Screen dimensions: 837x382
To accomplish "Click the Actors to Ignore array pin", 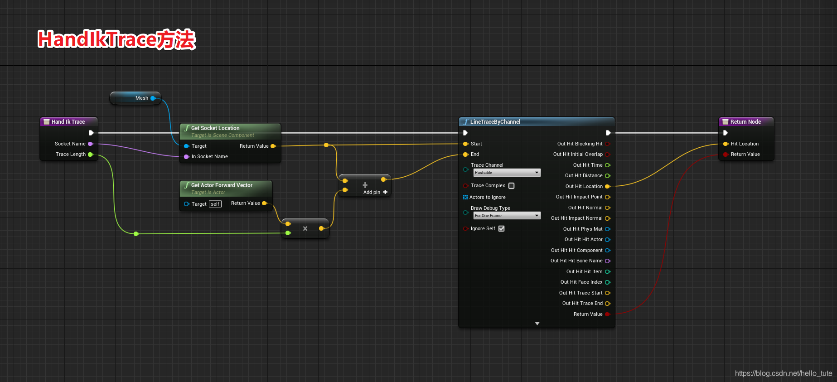I will 465,198.
